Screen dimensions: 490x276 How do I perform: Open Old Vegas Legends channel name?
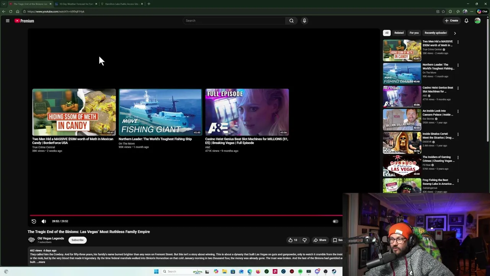pyautogui.click(x=51, y=238)
